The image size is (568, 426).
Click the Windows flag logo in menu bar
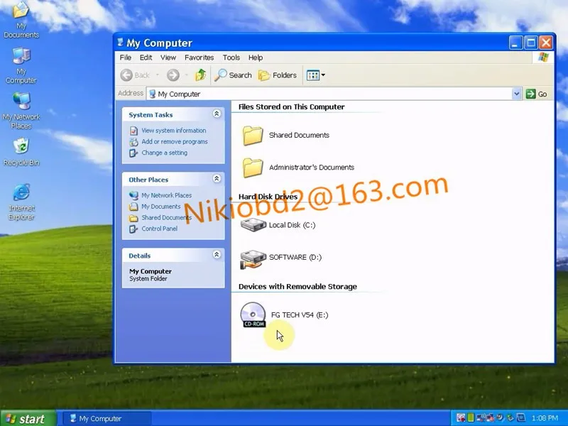(x=543, y=58)
